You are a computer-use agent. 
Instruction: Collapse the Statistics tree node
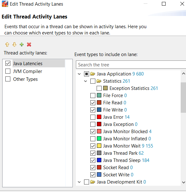click(86, 81)
